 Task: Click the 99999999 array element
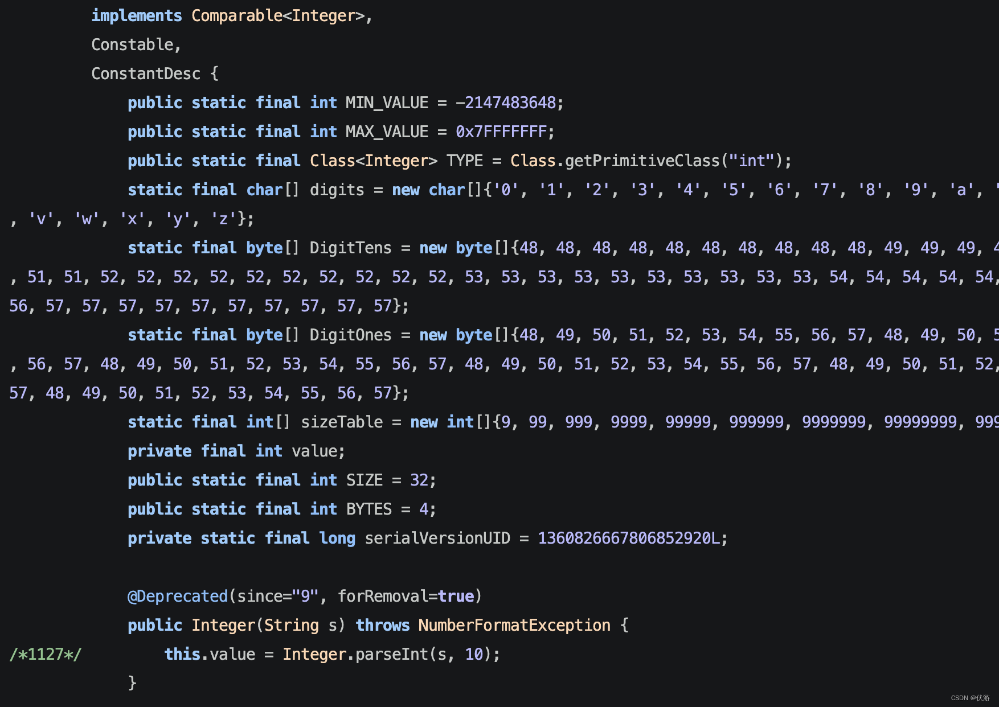pyautogui.click(x=920, y=422)
